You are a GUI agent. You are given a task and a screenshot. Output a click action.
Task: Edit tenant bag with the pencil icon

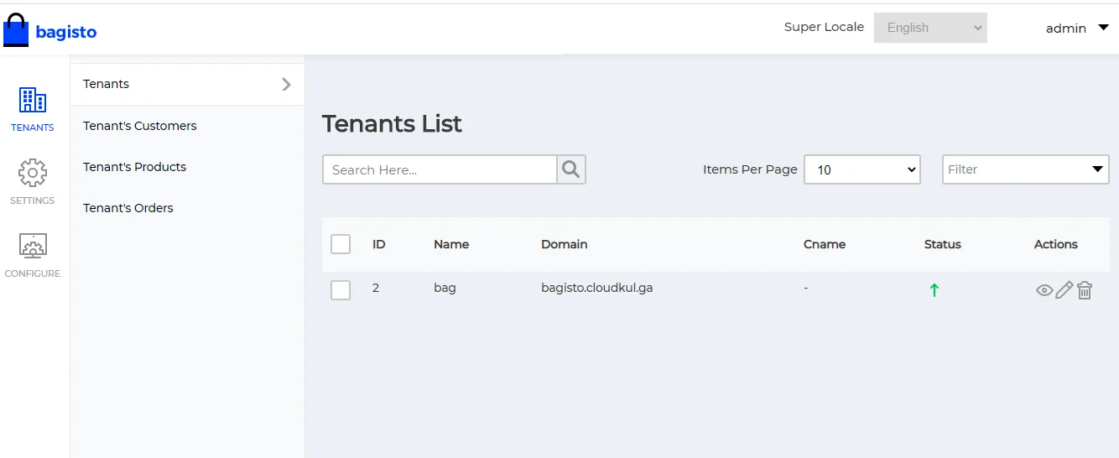1064,290
